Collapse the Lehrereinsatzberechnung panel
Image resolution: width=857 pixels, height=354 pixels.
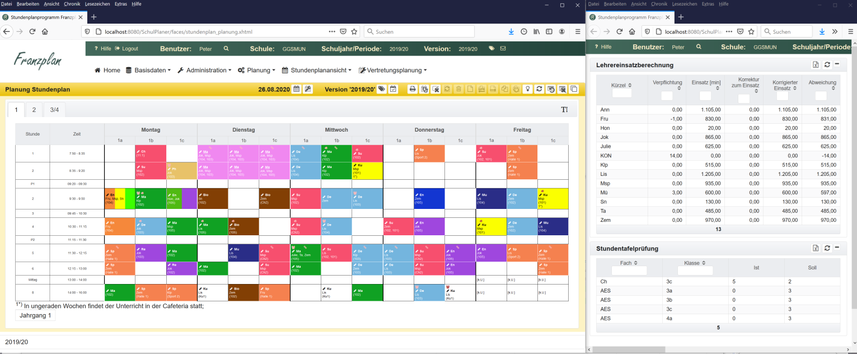(837, 65)
